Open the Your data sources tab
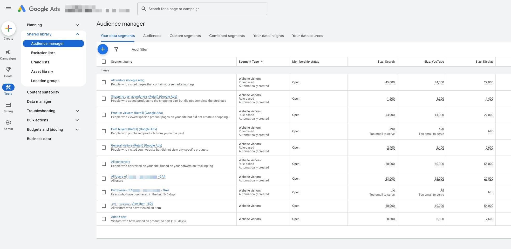The height and width of the screenshot is (249, 511). click(x=308, y=36)
